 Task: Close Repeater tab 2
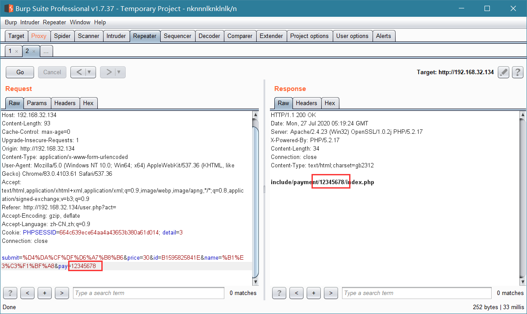[x=34, y=51]
